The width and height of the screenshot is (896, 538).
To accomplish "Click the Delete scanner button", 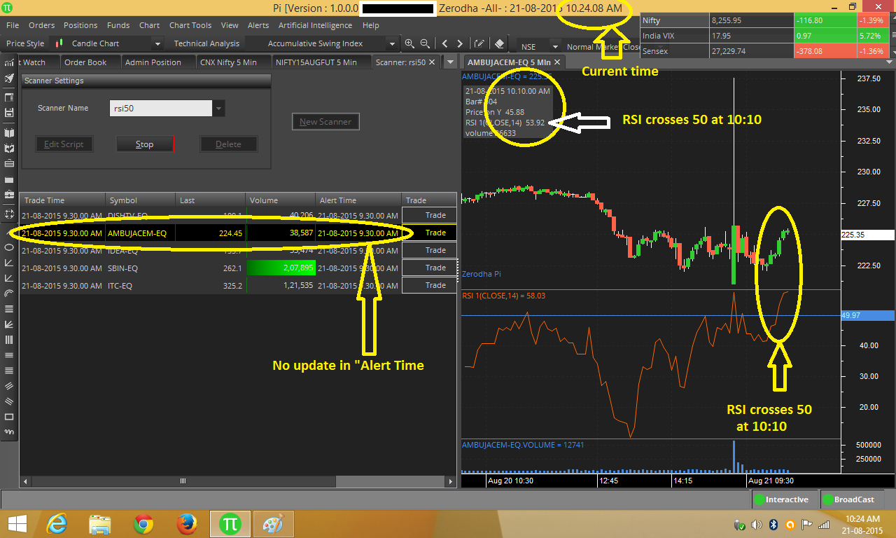I will 228,144.
